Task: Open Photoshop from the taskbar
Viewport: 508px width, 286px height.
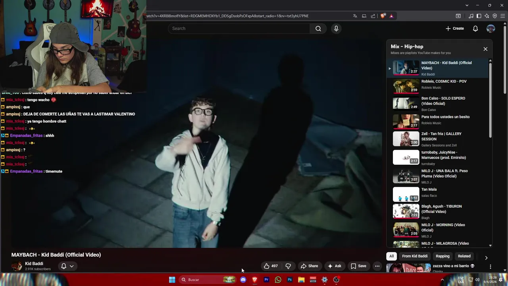Action: [290, 280]
